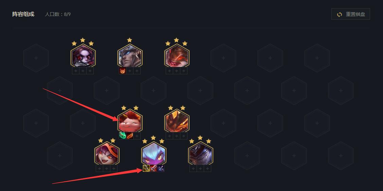Viewport: 383px width, 191px height.
Task: Click the red middle item under Kennen
Action: [x=153, y=168]
